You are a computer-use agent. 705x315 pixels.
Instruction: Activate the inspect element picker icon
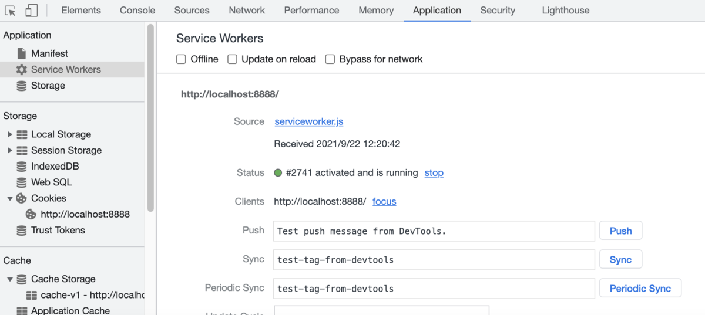[x=10, y=10]
